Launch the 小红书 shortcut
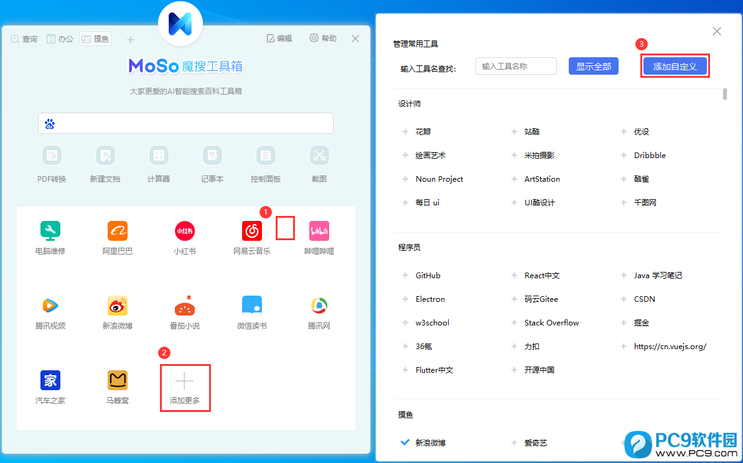 [x=185, y=231]
